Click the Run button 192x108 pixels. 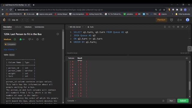tap(171, 101)
